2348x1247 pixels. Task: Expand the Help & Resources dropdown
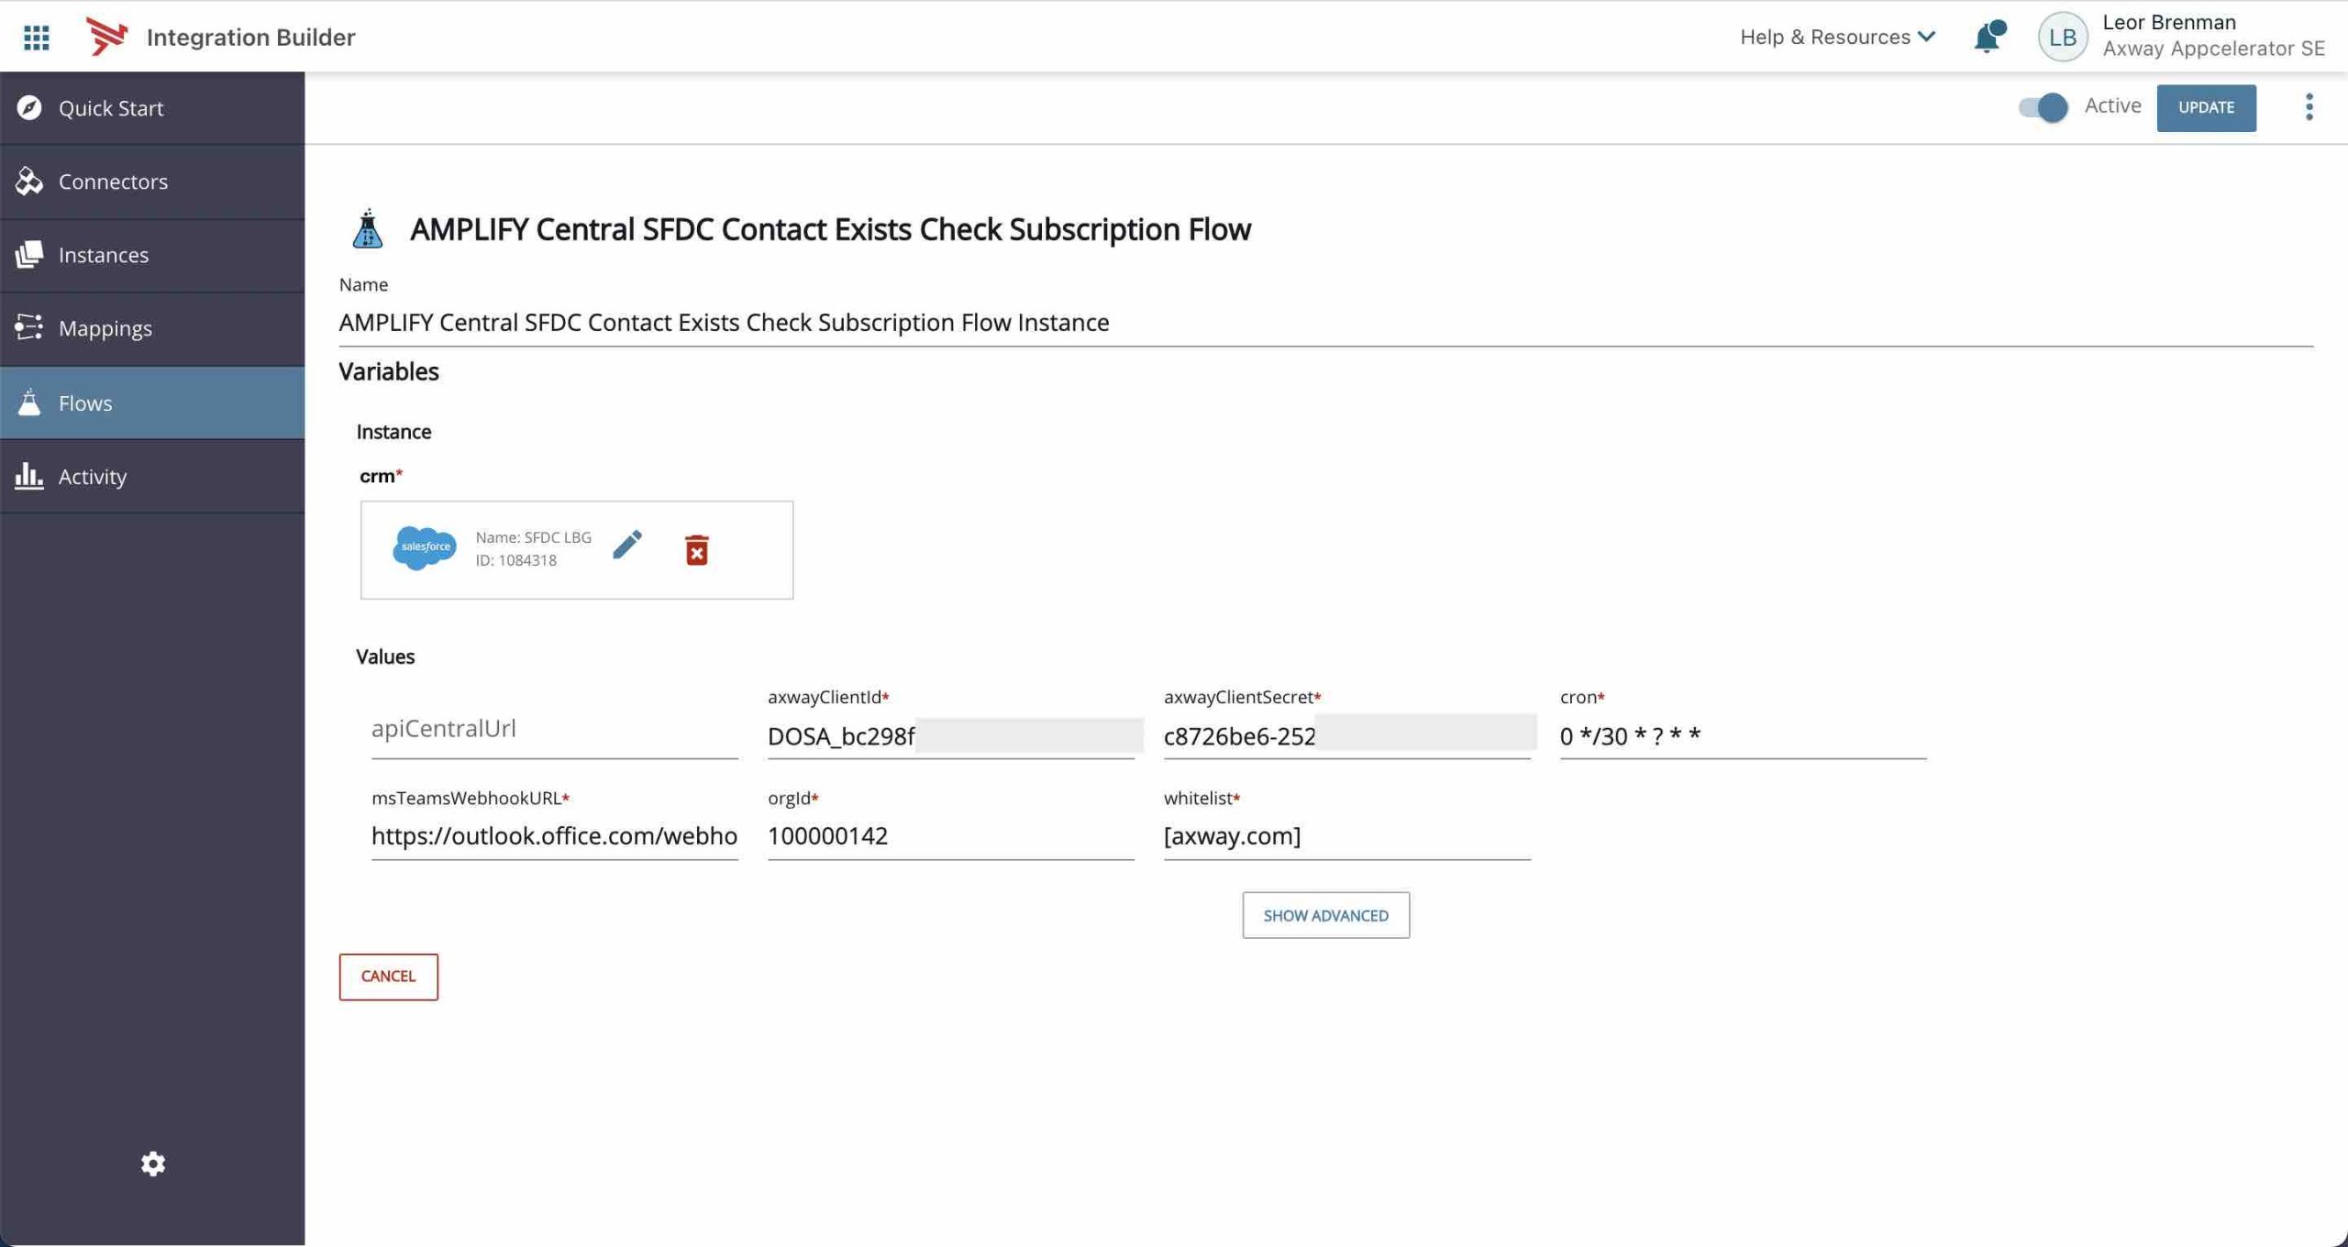(x=1837, y=37)
